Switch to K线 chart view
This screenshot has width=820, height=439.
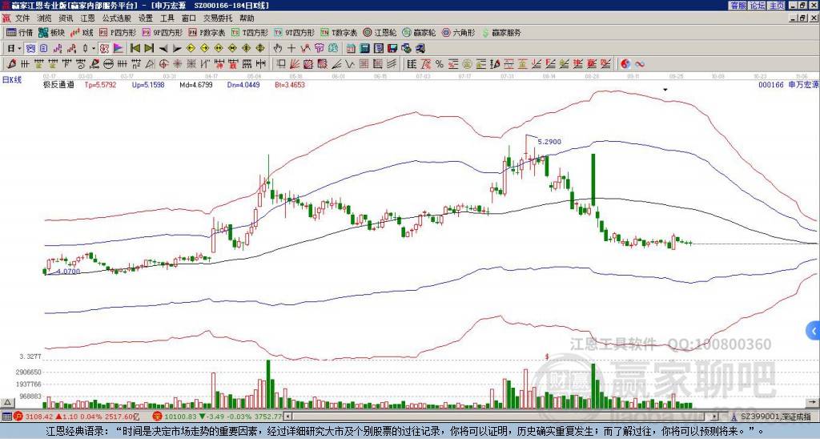82,32
